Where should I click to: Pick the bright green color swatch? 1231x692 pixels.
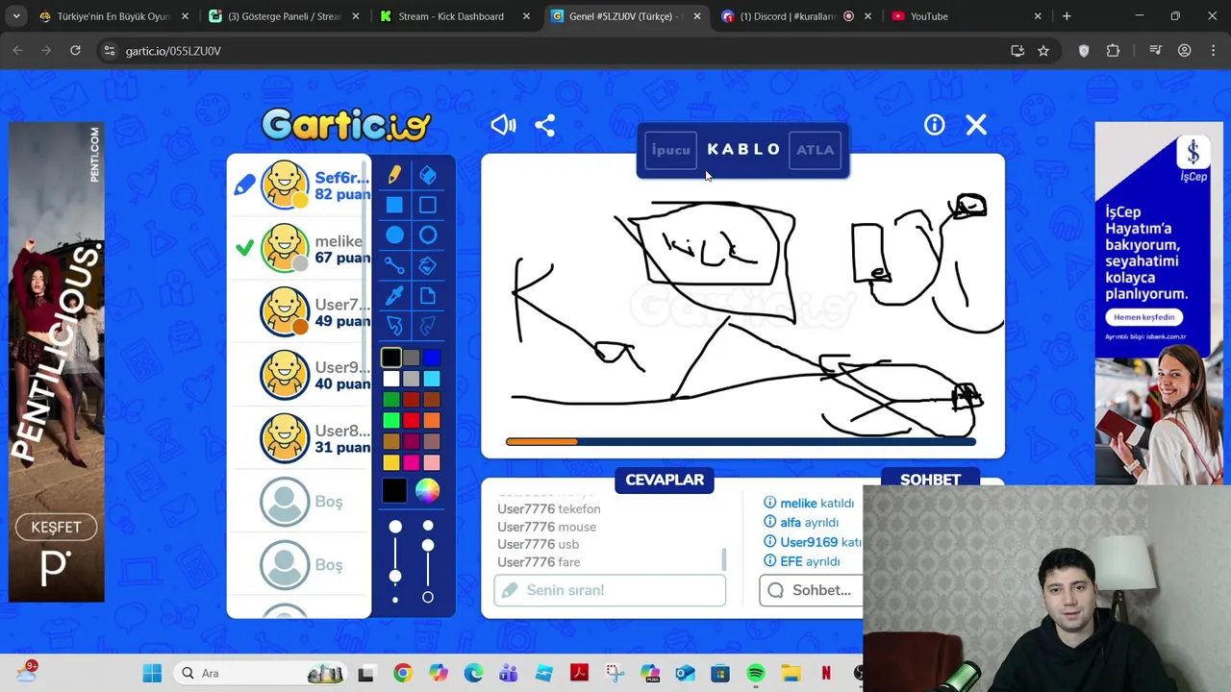tap(390, 420)
